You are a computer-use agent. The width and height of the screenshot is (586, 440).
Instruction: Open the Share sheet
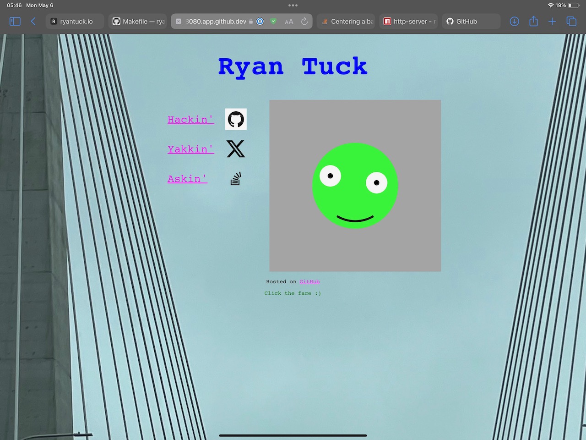coord(533,22)
